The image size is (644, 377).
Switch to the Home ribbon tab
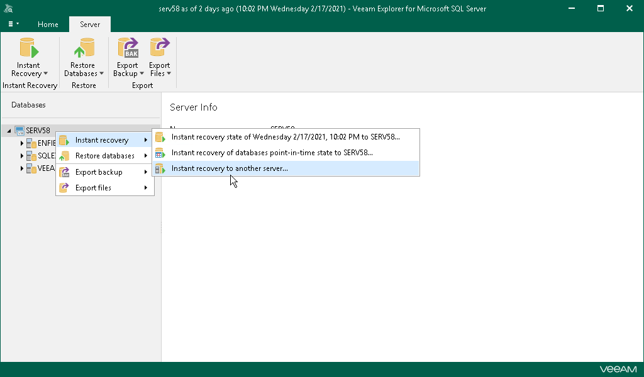click(48, 25)
